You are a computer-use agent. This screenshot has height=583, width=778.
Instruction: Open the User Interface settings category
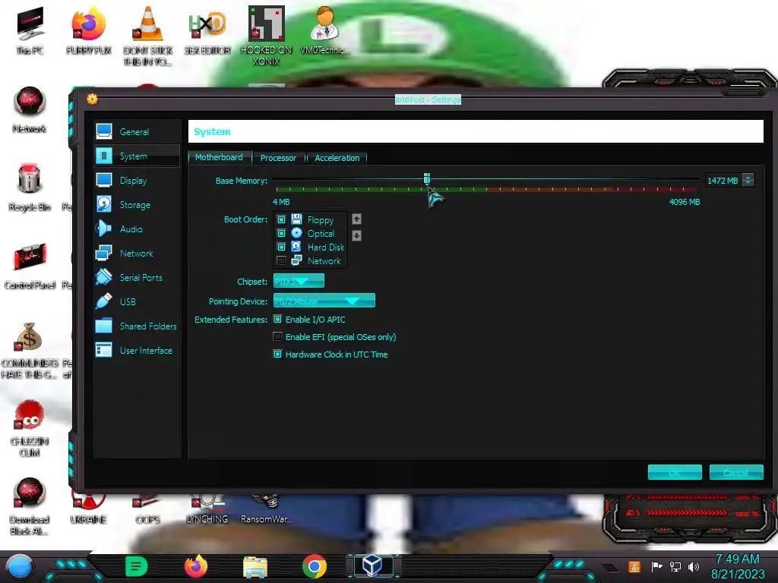[137, 351]
